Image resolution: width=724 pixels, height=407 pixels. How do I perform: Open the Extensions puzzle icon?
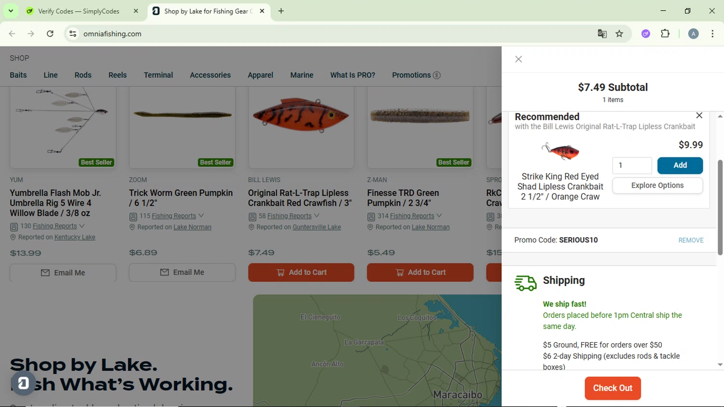point(665,34)
